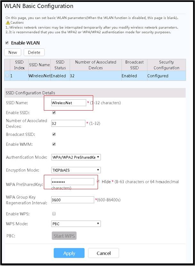Toggle the Broadcast SSID checkbox
The width and height of the screenshot is (195, 266).
pos(54,134)
